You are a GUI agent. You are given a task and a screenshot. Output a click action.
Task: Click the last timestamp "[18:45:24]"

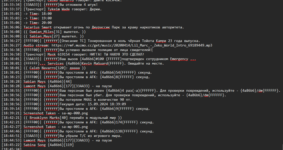[11, 149]
